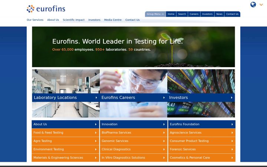This screenshot has height=167, width=267.
Task: Open Contact Us in the main navigation
Action: pos(132,20)
